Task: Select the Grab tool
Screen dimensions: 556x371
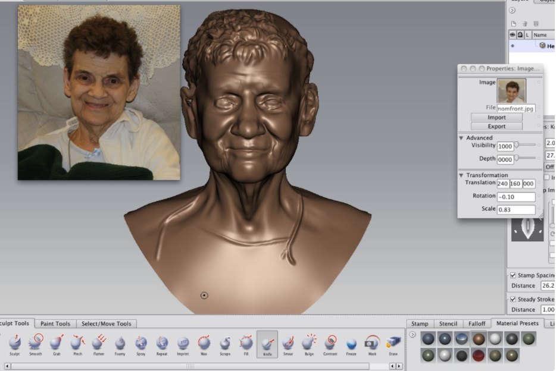Action: [57, 345]
